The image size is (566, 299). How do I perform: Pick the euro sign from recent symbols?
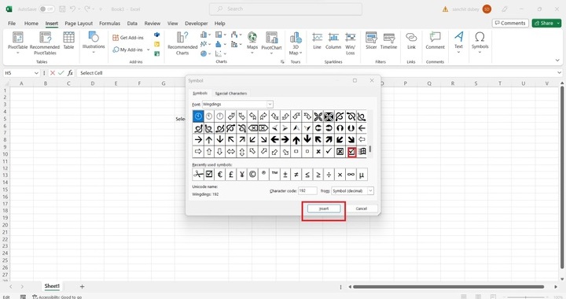tap(220, 175)
